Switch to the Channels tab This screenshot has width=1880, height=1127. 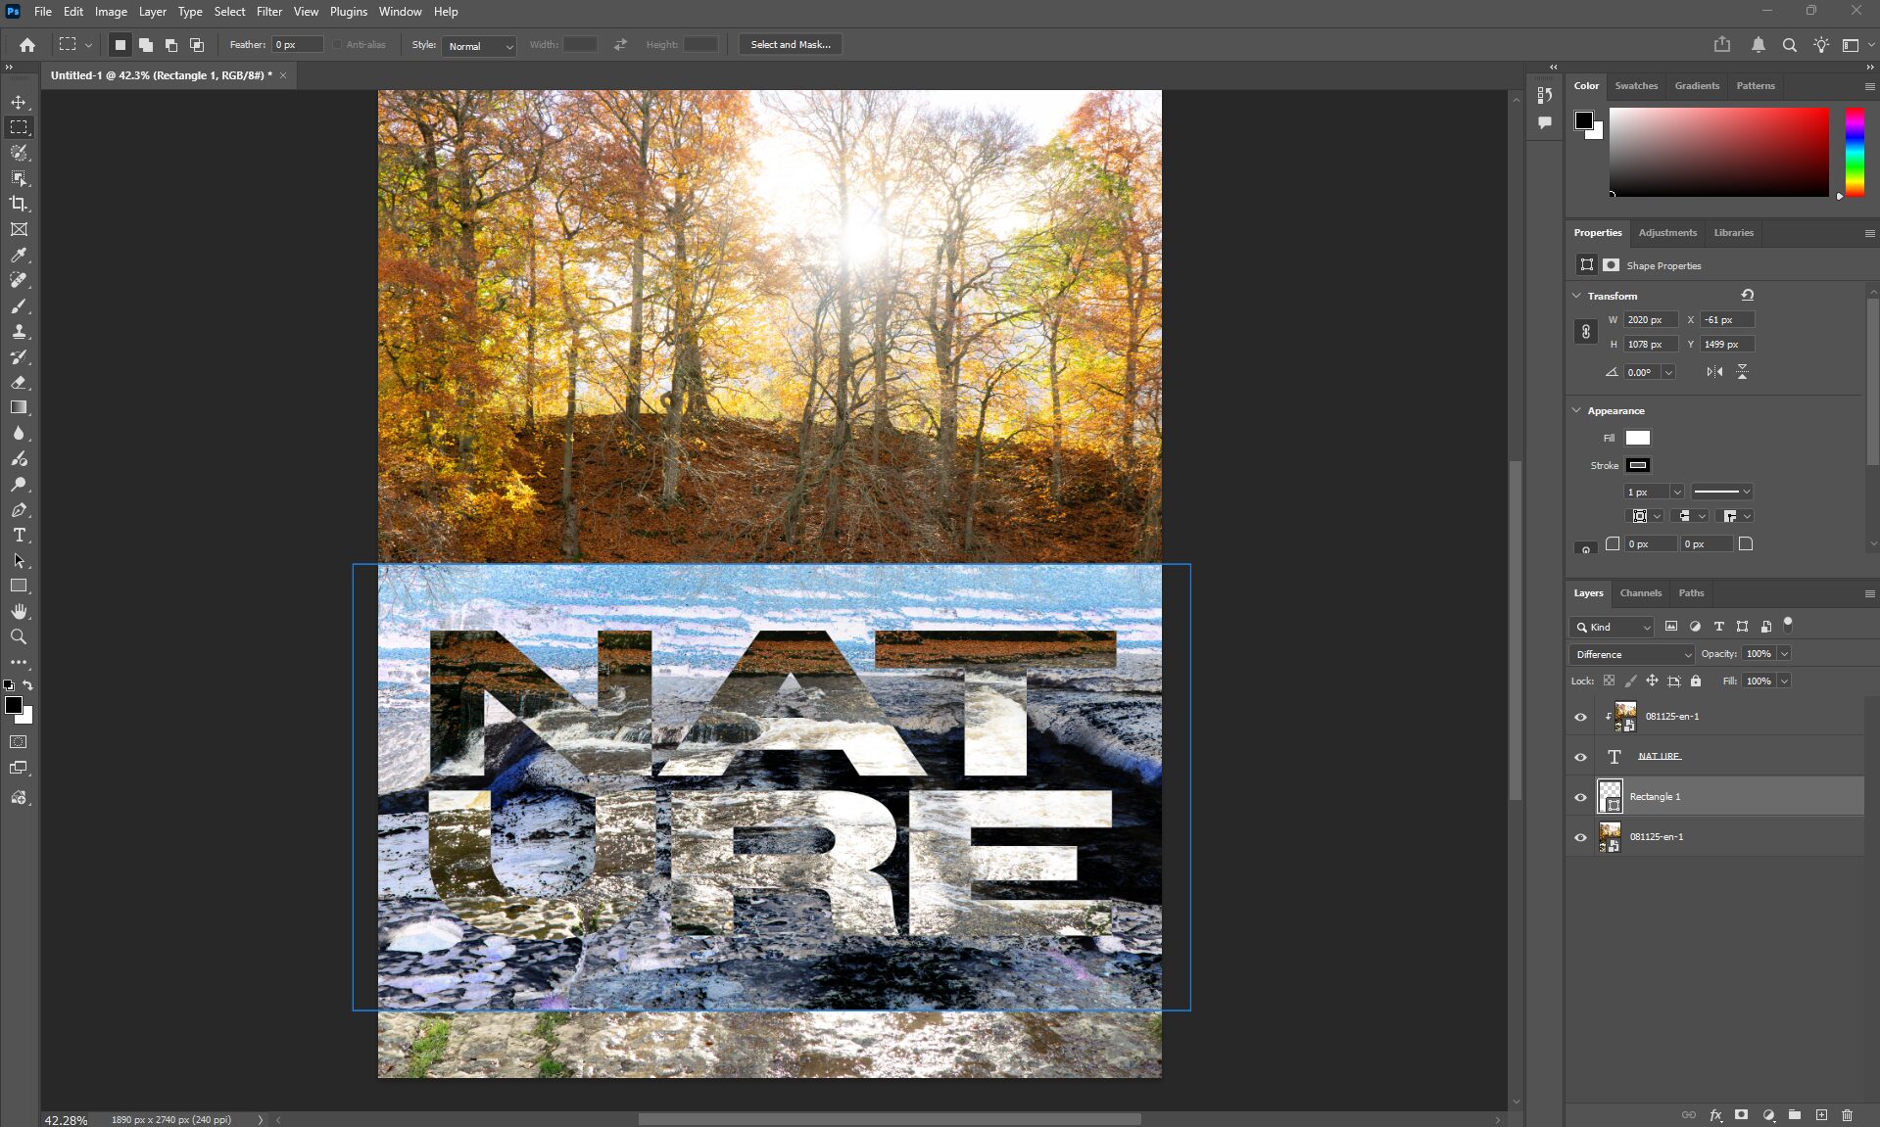click(1640, 593)
